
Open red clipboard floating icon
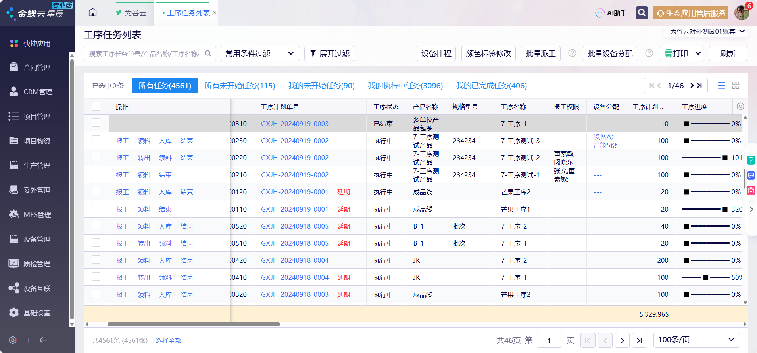[751, 191]
